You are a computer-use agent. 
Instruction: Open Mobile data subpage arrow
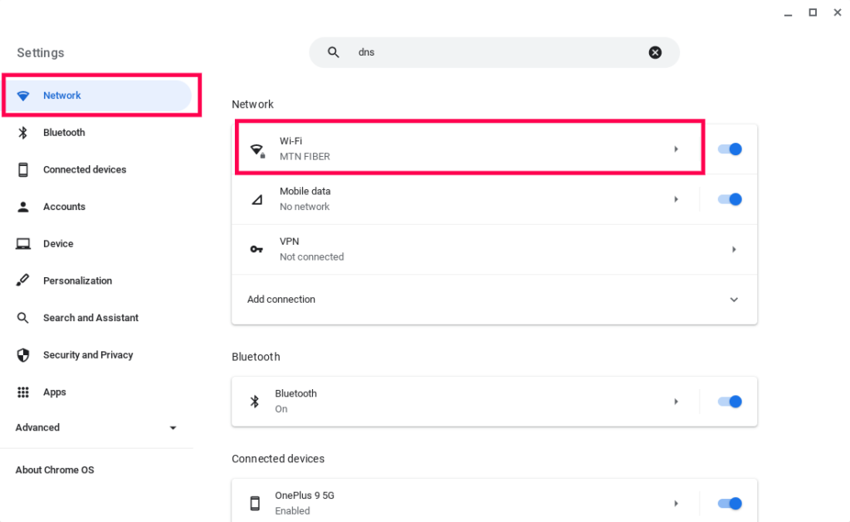676,199
